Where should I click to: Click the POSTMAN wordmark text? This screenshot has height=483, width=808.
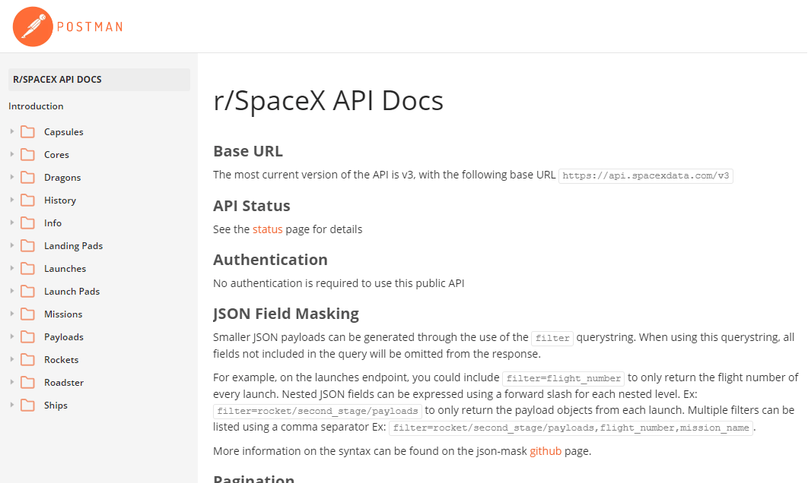click(91, 27)
